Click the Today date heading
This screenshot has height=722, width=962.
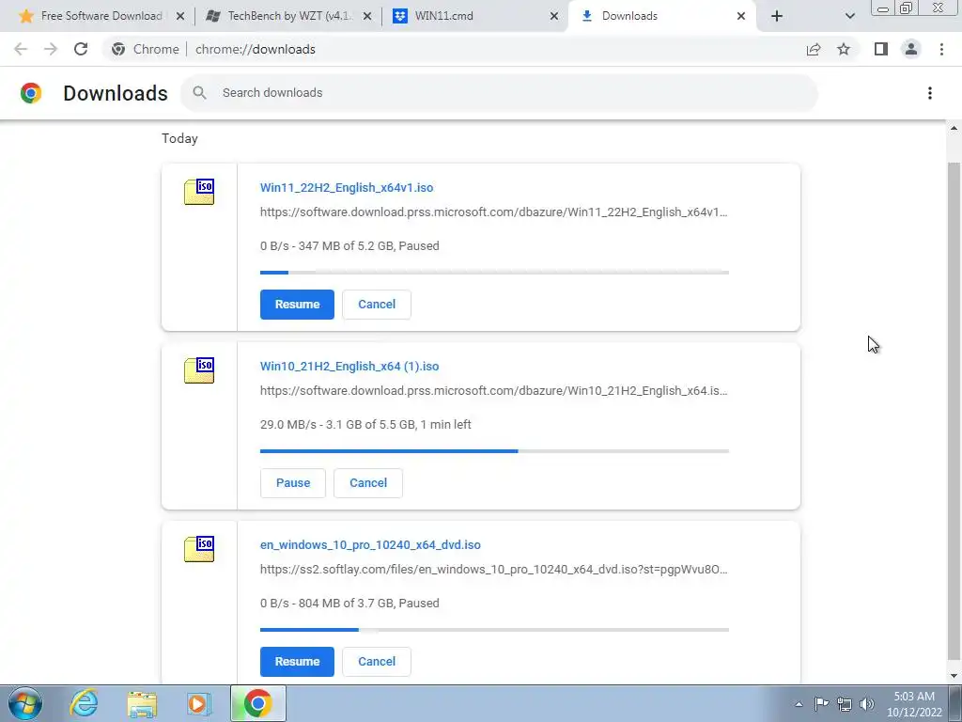pos(179,139)
